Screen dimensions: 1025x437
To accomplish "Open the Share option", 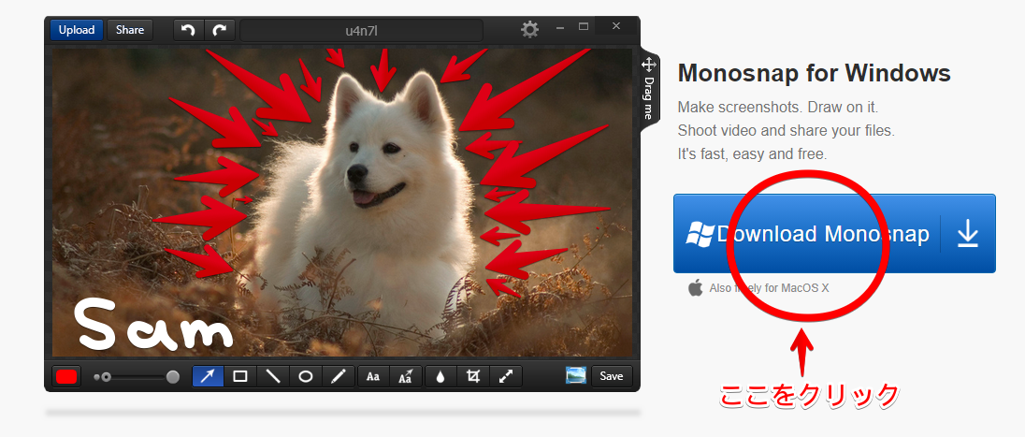I will coord(129,30).
